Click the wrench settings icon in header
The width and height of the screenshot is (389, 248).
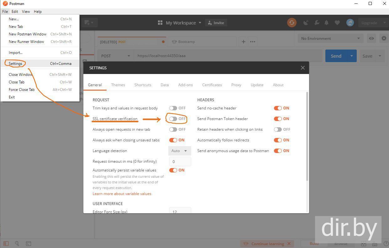pyautogui.click(x=317, y=23)
